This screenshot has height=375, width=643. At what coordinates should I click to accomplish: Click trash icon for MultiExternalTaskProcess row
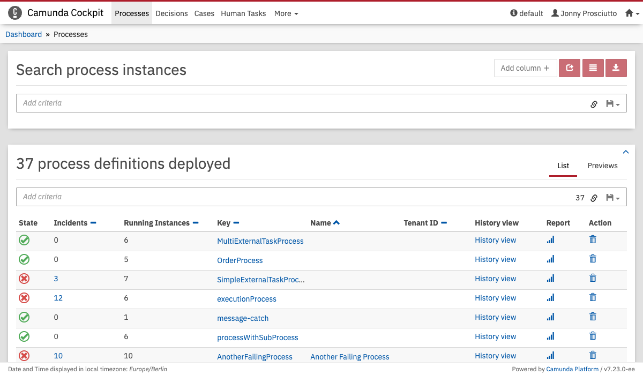[x=593, y=239]
